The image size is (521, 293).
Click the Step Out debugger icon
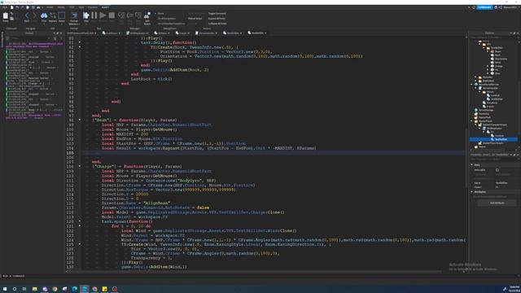click(138, 16)
